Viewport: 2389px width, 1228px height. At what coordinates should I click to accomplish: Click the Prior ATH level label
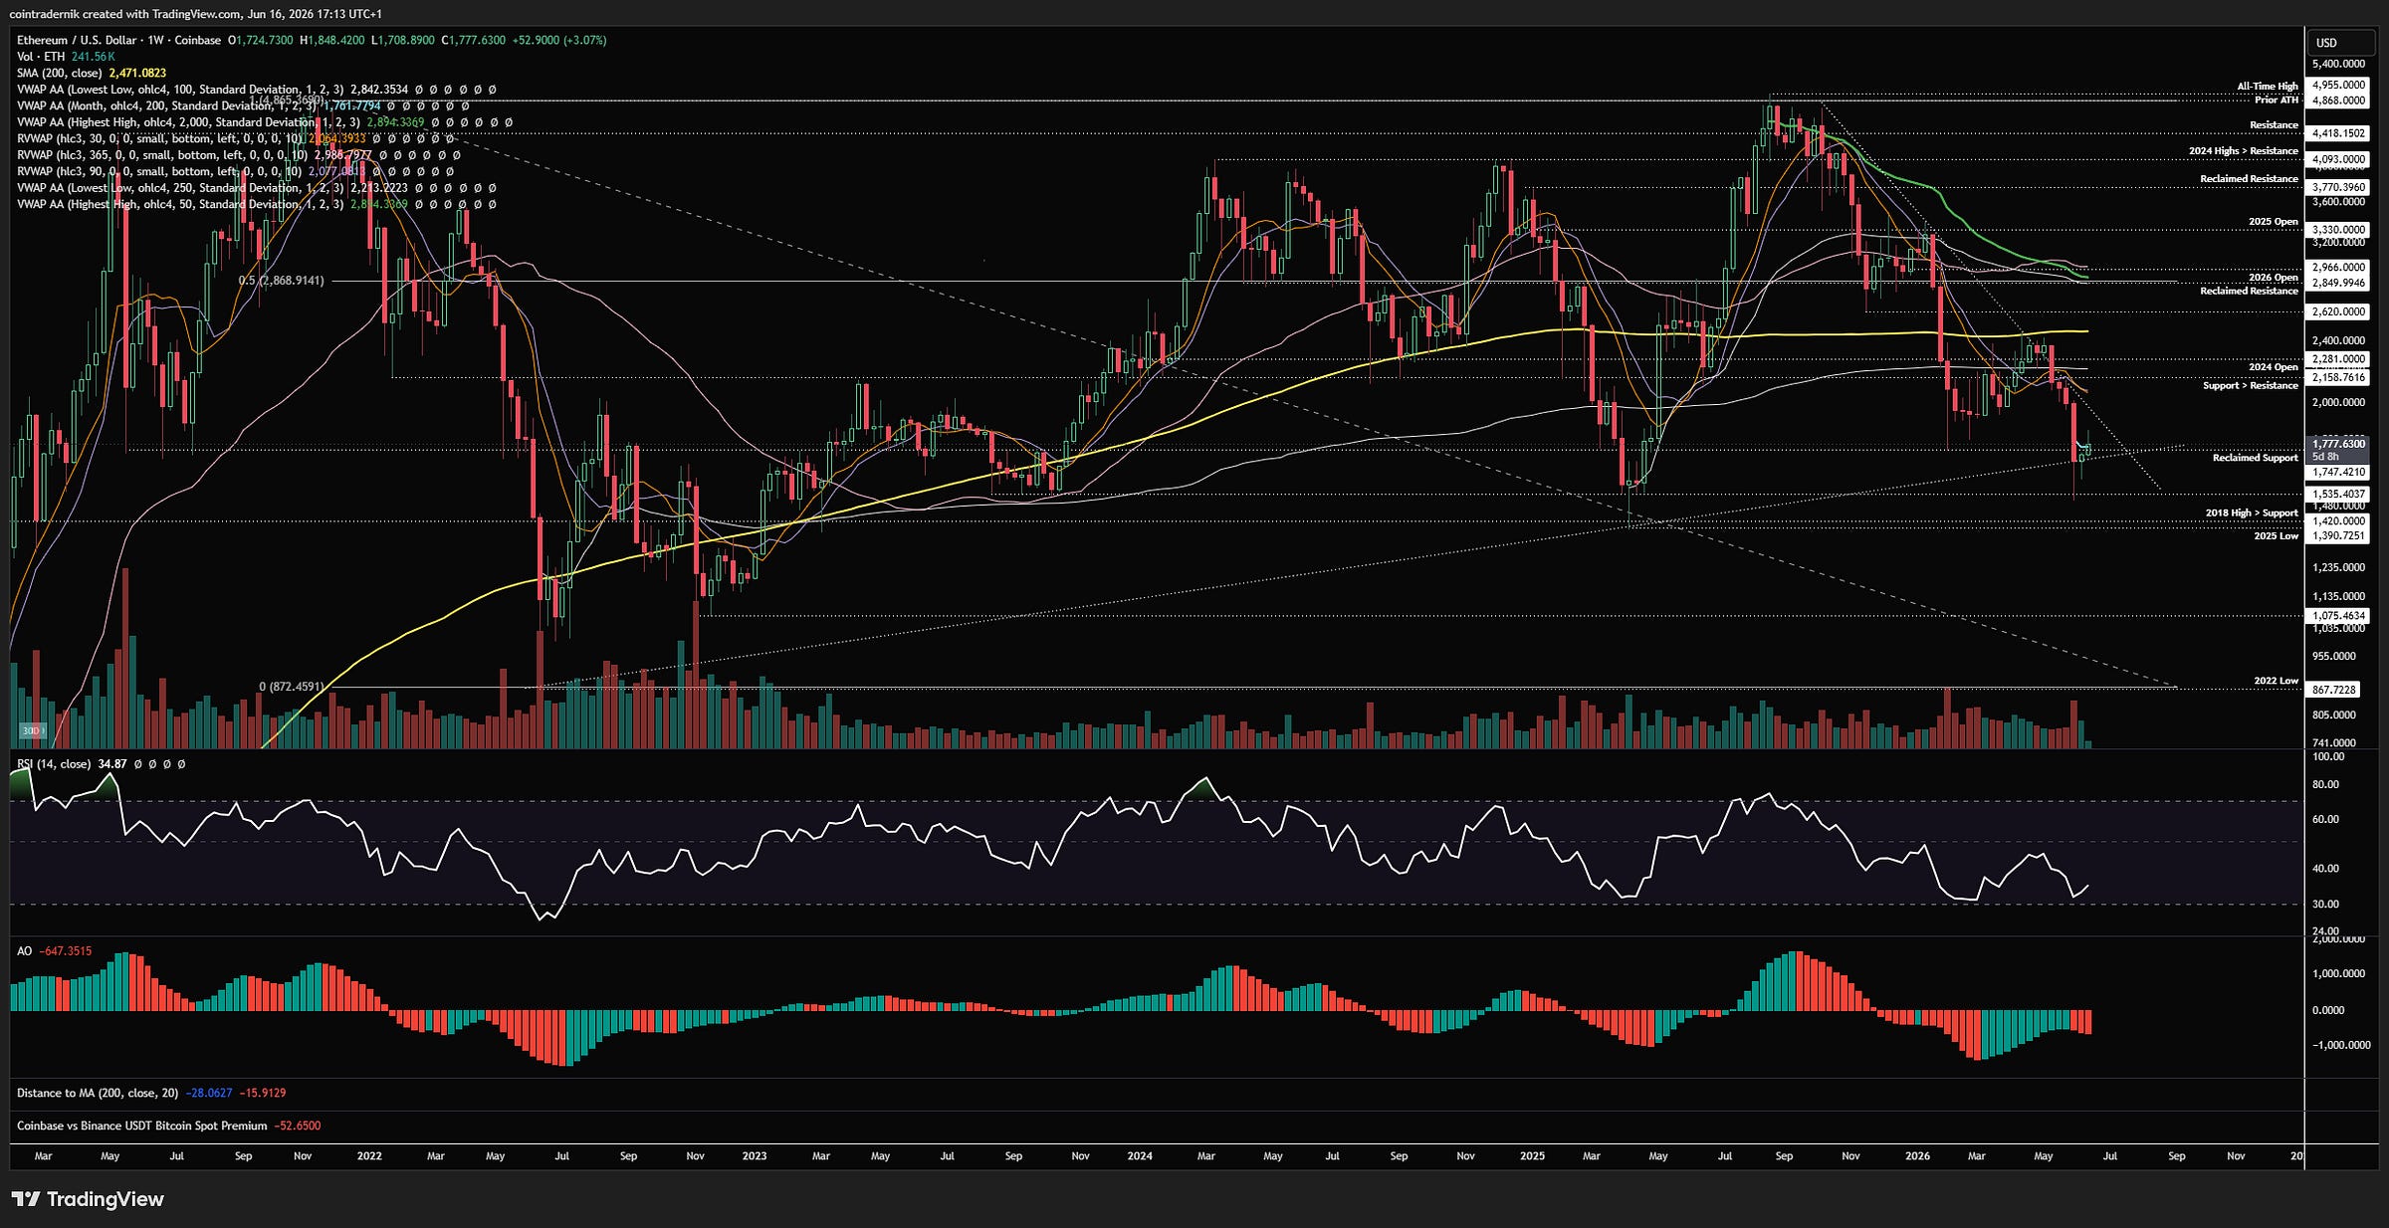tap(2277, 100)
